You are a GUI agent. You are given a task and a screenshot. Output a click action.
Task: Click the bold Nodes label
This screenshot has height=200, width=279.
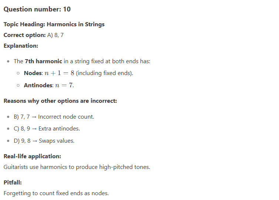(x=33, y=73)
